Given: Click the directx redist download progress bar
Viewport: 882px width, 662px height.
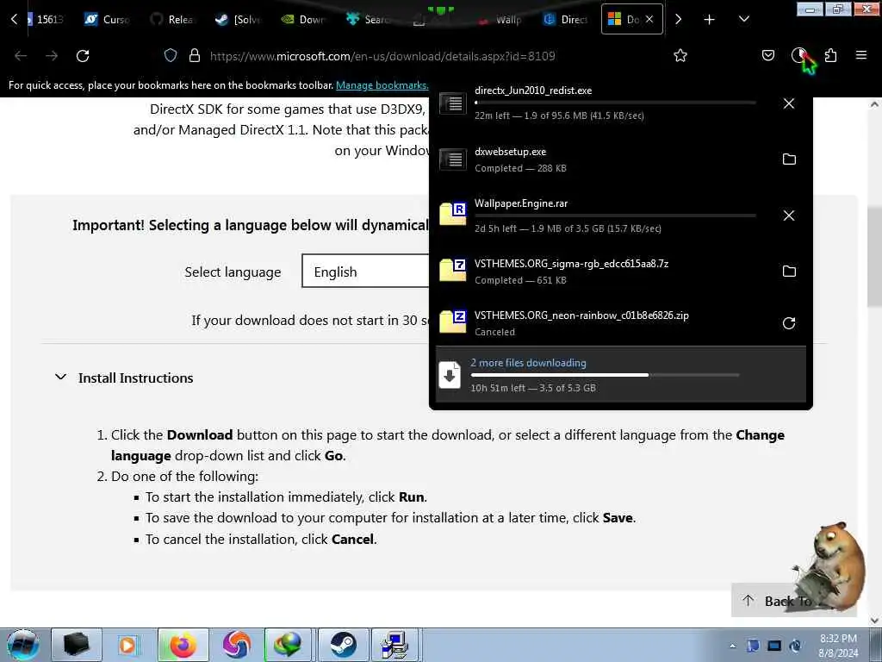Looking at the screenshot, I should coord(615,103).
